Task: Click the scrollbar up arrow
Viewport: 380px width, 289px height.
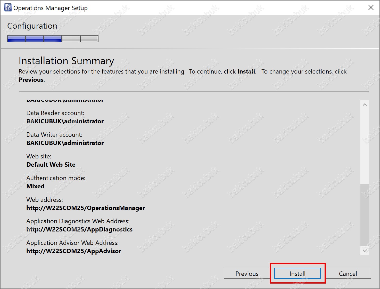Action: tap(365, 105)
